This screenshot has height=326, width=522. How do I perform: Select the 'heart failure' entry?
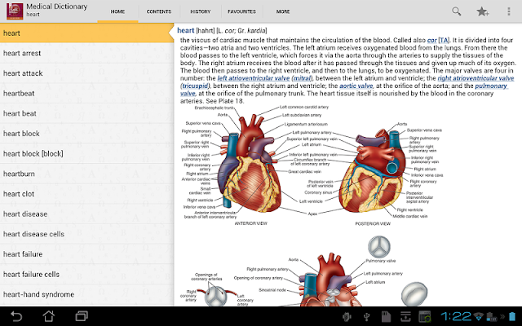coord(87,254)
